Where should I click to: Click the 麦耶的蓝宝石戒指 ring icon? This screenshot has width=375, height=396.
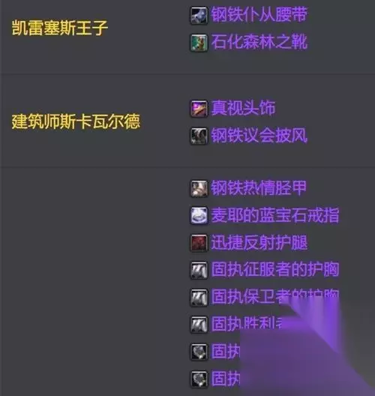199,216
